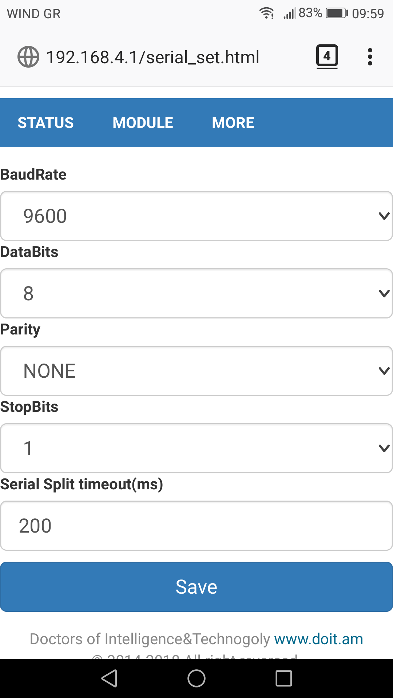This screenshot has width=393, height=698.
Task: Open the browser three-dot overflow menu
Action: (370, 57)
